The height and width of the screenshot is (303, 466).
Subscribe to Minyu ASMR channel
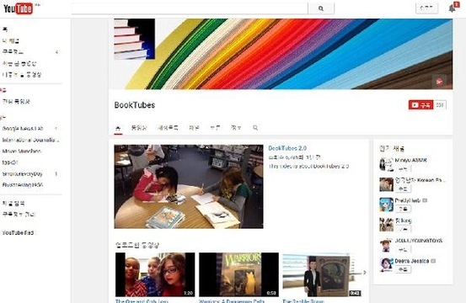pos(403,168)
